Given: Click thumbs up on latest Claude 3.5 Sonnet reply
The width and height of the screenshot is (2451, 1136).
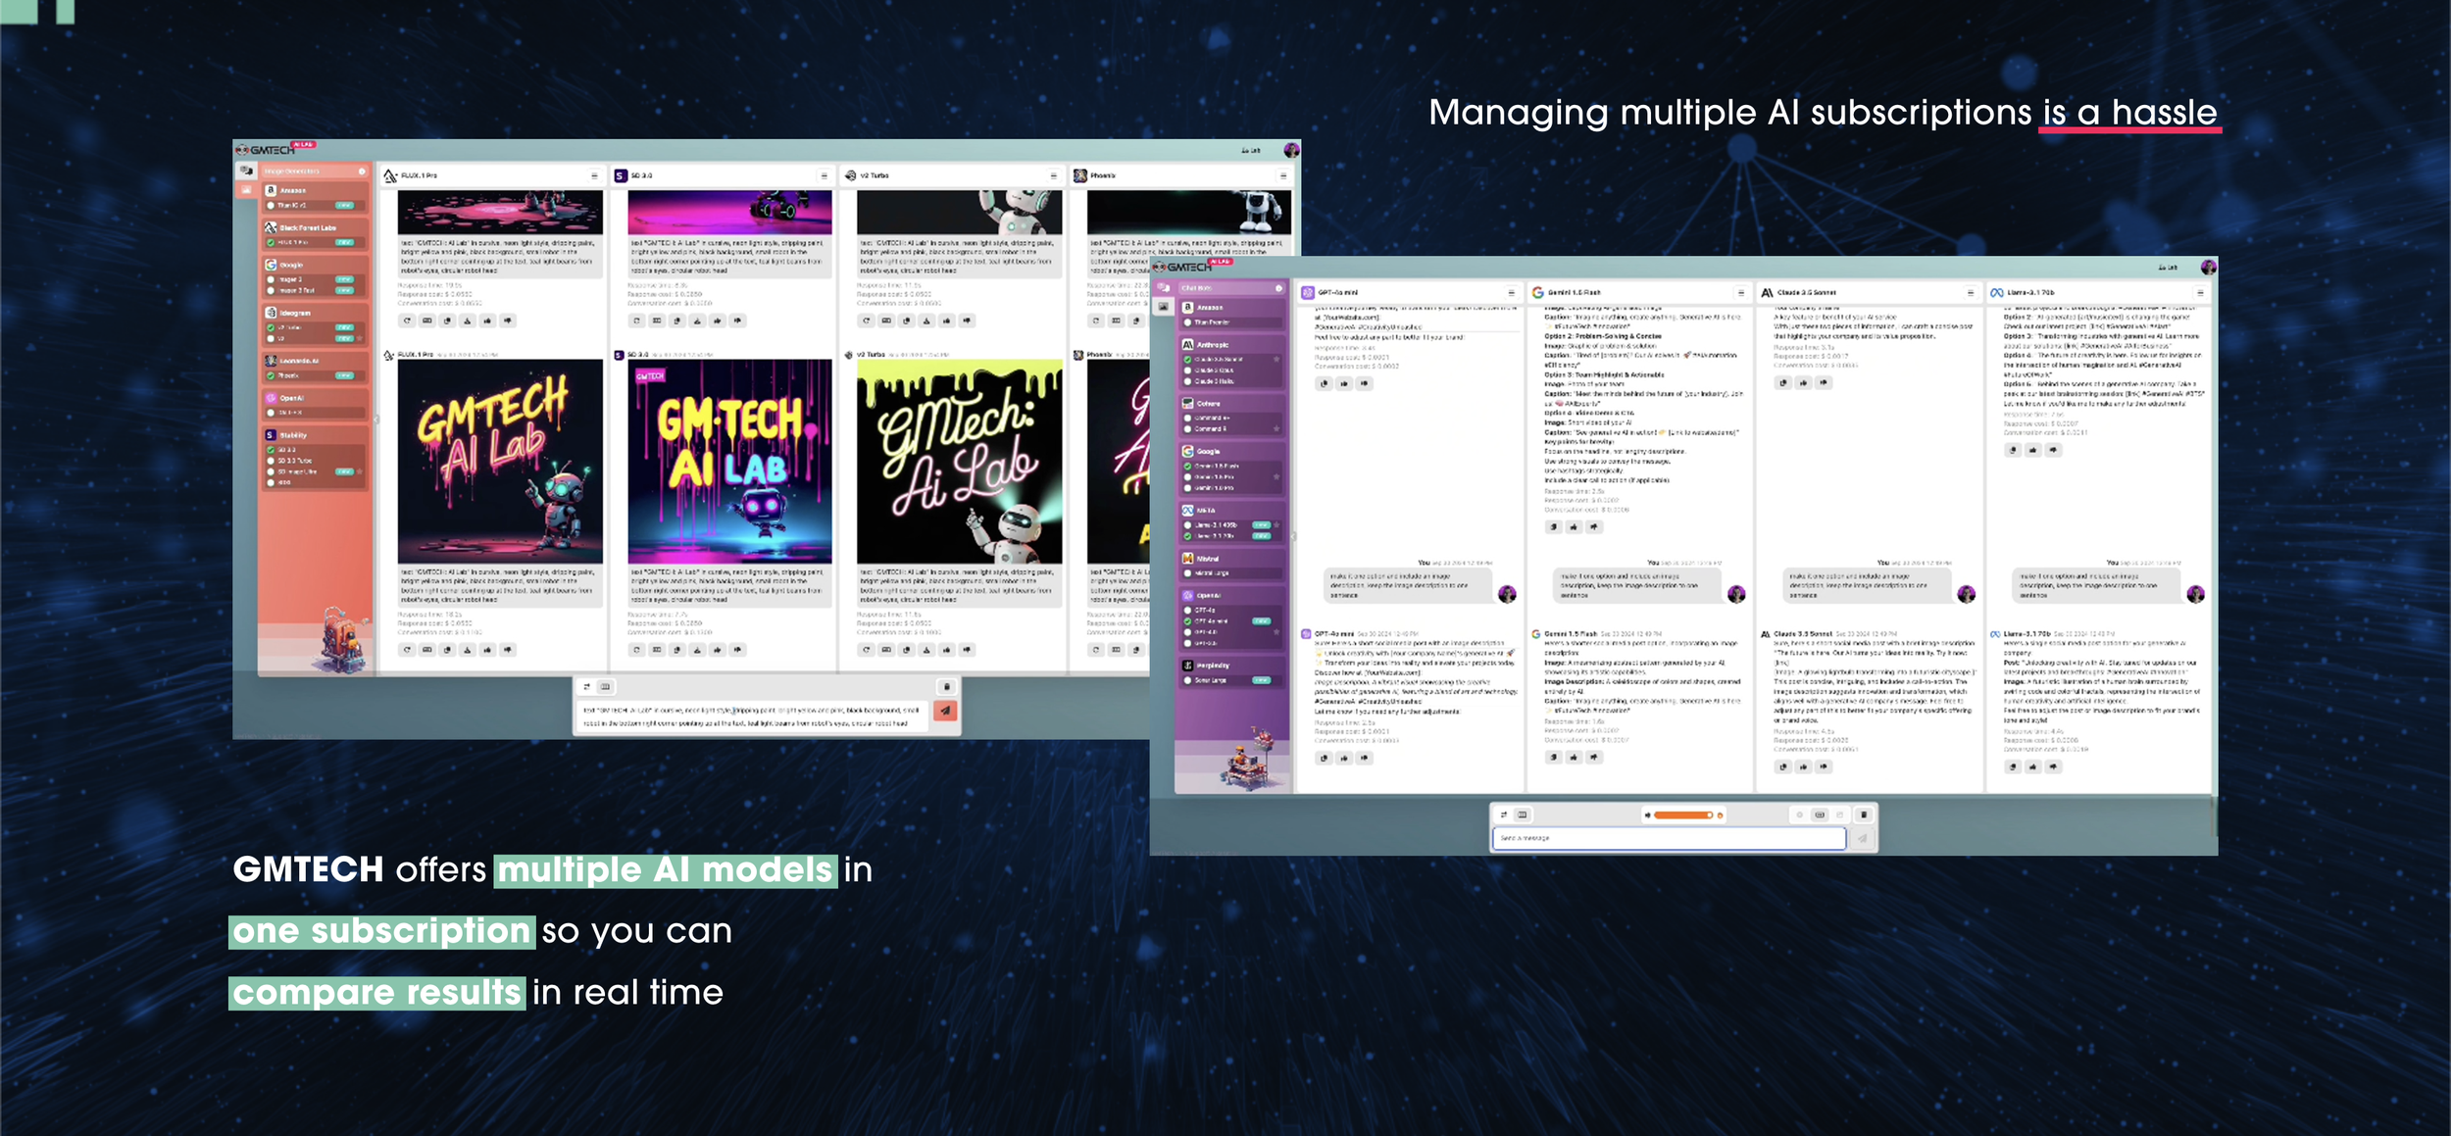Looking at the screenshot, I should (x=1804, y=766).
